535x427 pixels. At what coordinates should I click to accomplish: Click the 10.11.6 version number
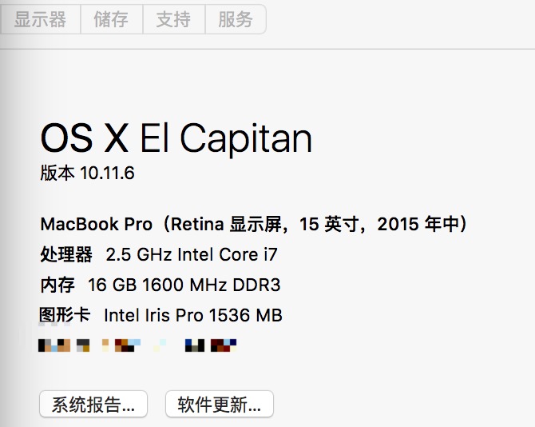click(x=107, y=174)
